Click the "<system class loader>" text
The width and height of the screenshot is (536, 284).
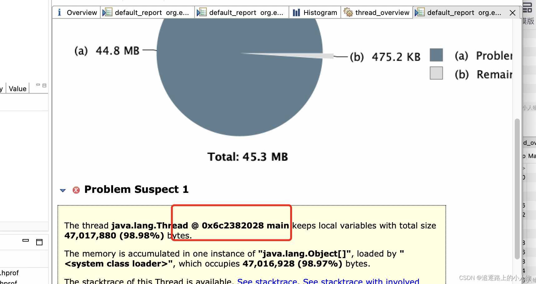click(119, 264)
